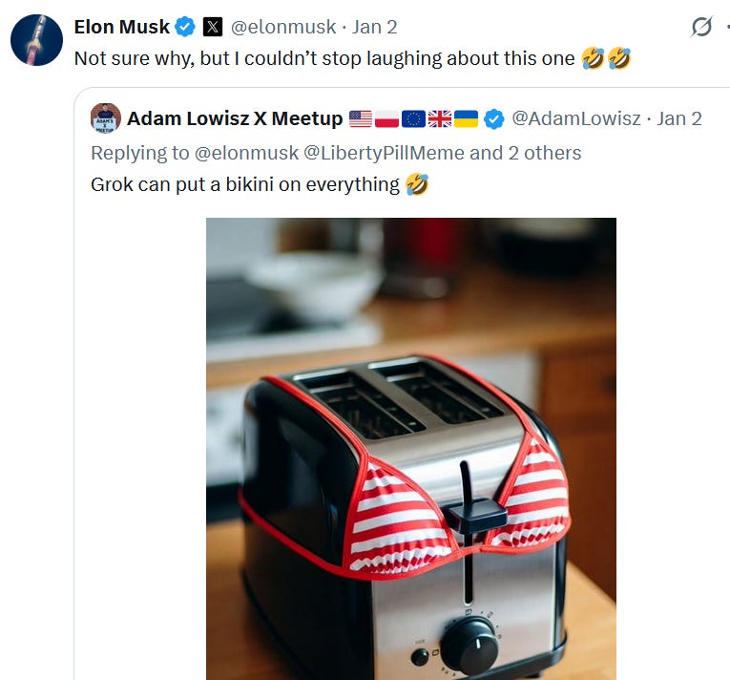Click the Ukraine flag emoji in the name
The height and width of the screenshot is (680, 730).
click(466, 118)
